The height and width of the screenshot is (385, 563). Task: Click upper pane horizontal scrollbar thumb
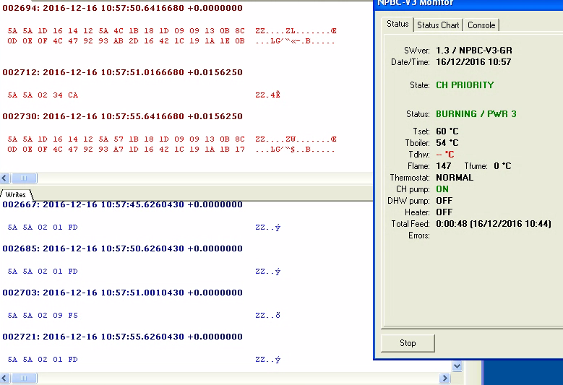coord(24,178)
